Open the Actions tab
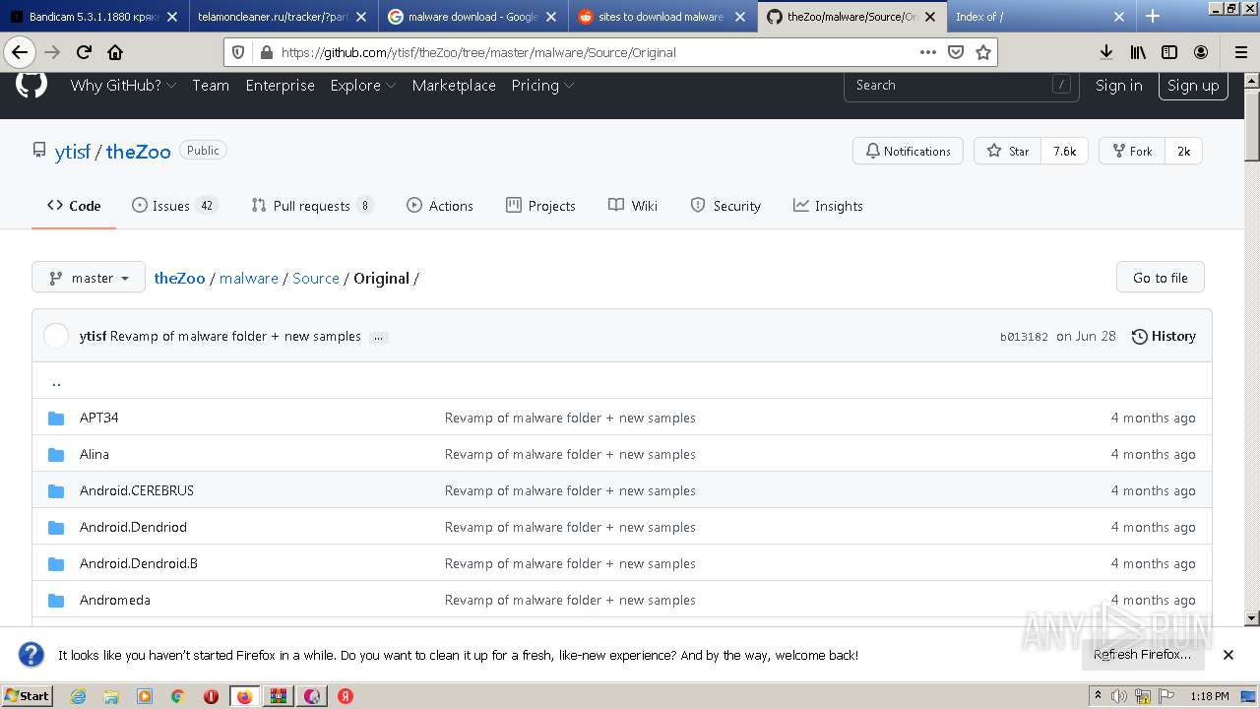The width and height of the screenshot is (1260, 709). click(440, 206)
